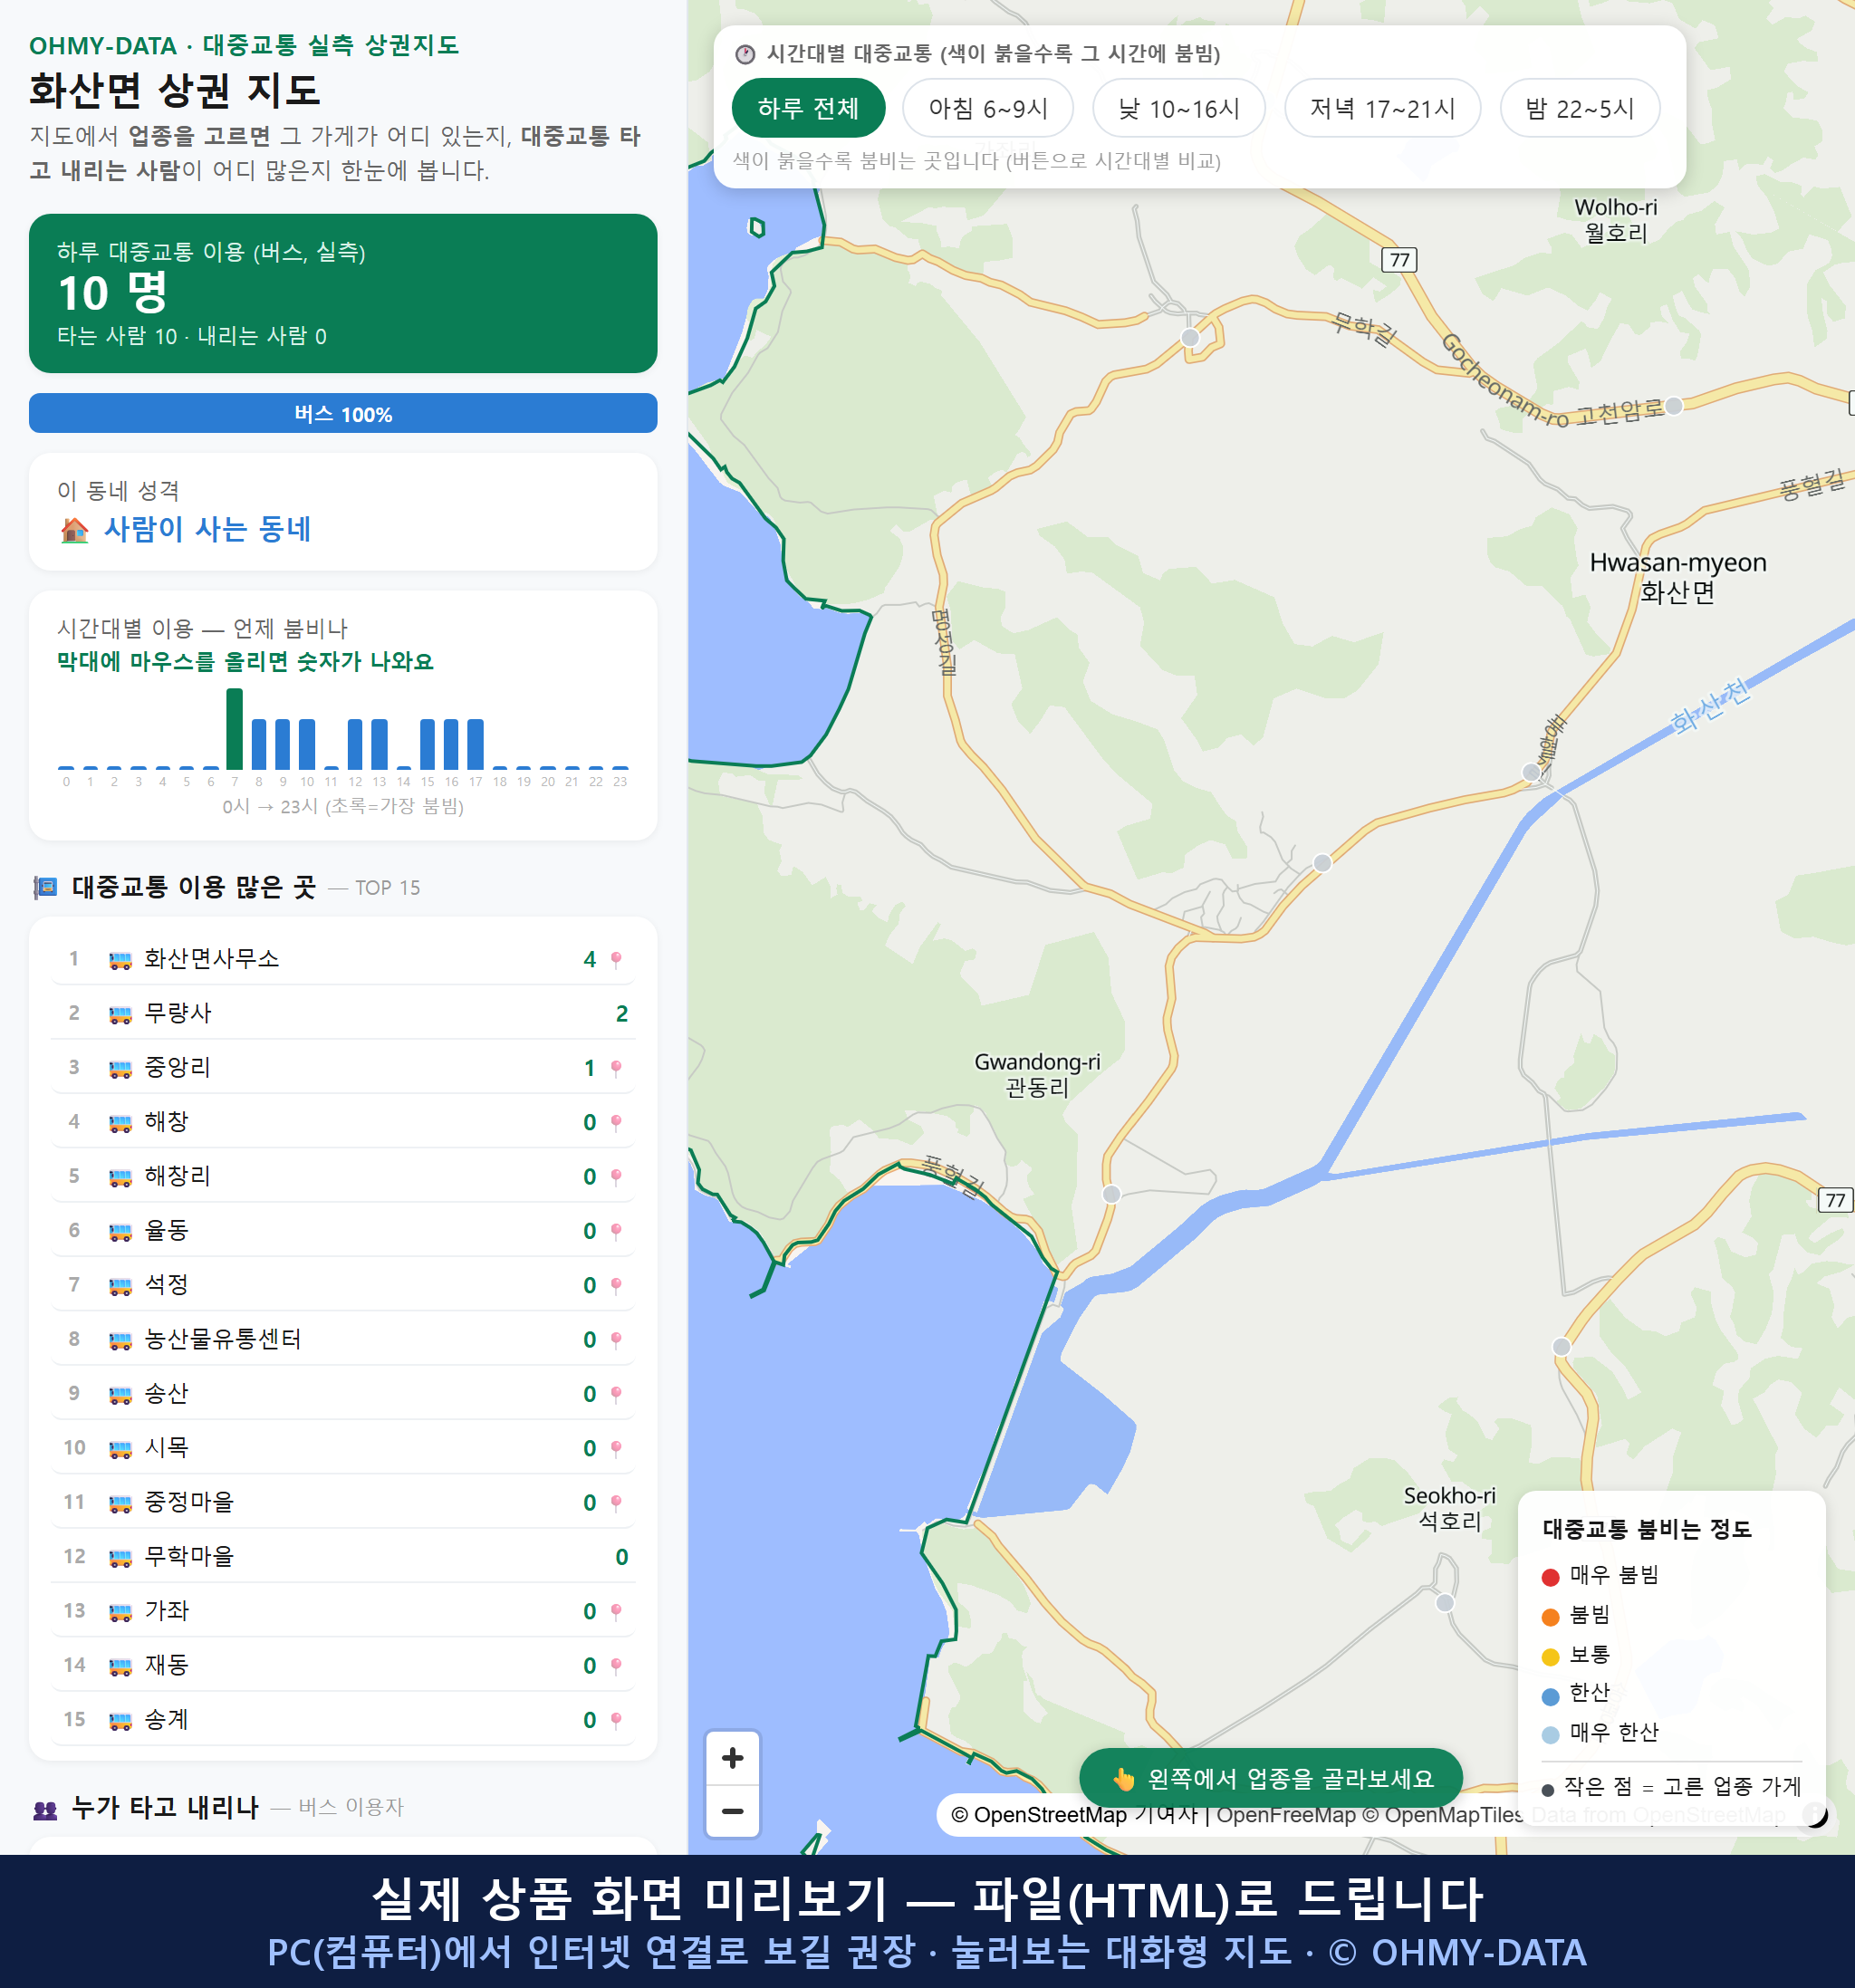Select the 농산물유통센터 bus stop row
The height and width of the screenshot is (1988, 1855).
tap(343, 1339)
